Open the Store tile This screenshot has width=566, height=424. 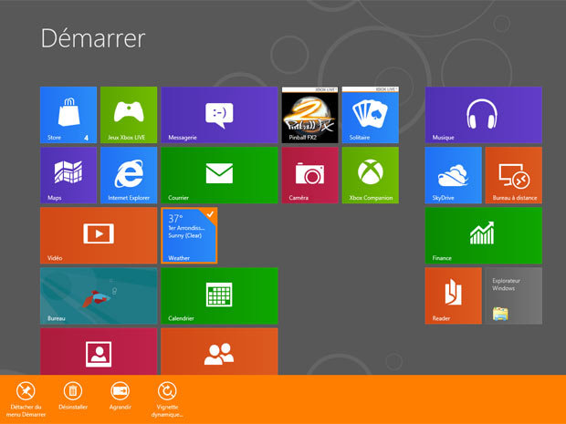pos(68,115)
